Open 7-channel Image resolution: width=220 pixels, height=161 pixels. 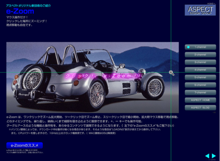click(200, 92)
